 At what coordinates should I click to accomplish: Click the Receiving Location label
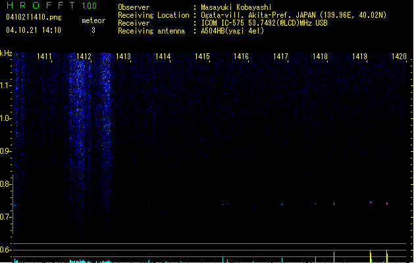pos(153,15)
